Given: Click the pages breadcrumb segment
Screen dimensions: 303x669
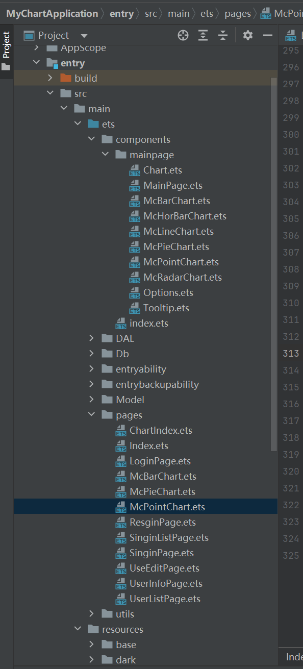Looking at the screenshot, I should [238, 14].
